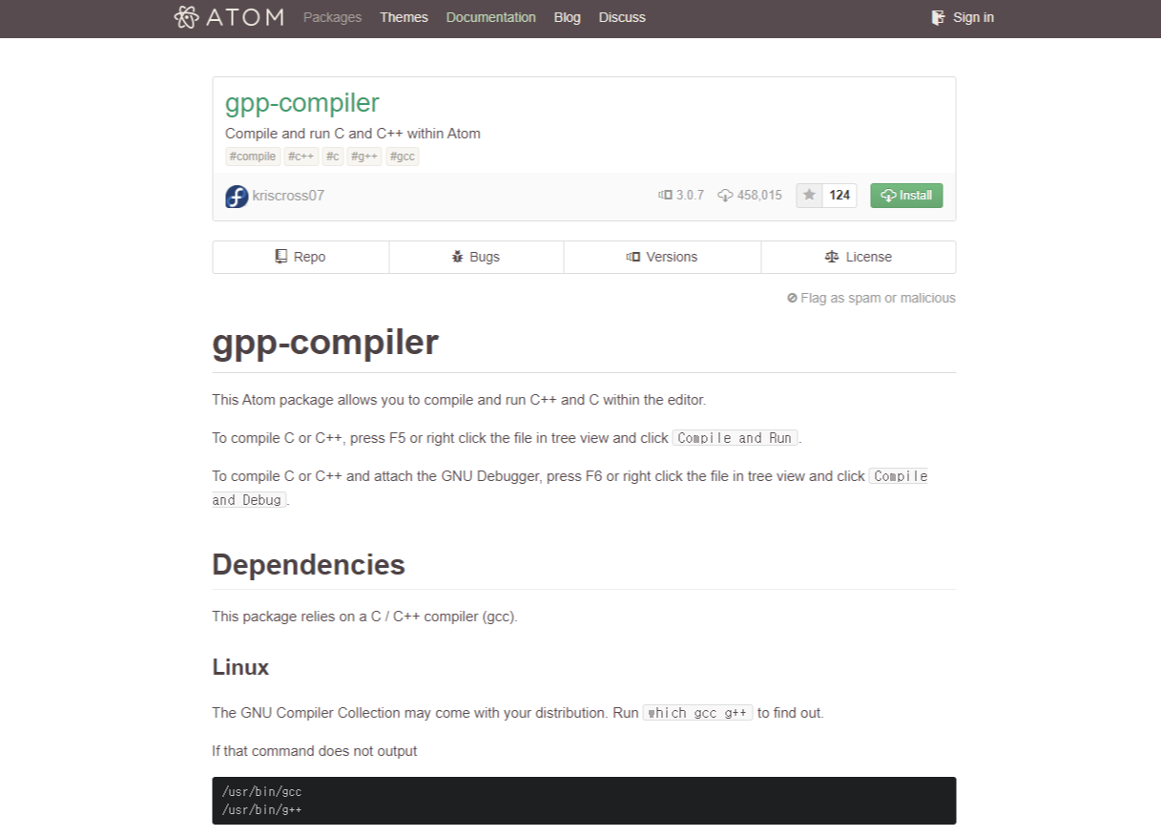Open the Bugs tab
Image resolution: width=1161 pixels, height=837 pixels.
(476, 257)
